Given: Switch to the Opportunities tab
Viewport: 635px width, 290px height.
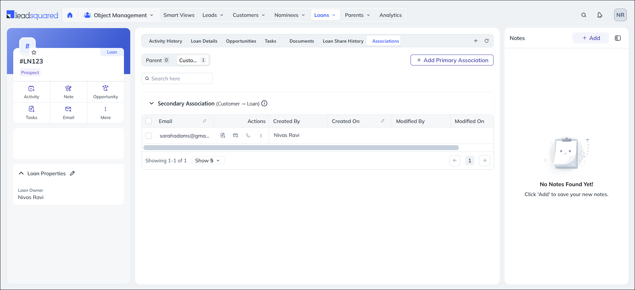Looking at the screenshot, I should pos(241,41).
